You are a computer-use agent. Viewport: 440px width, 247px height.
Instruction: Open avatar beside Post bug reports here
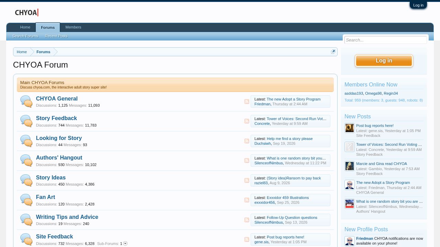pos(350,128)
